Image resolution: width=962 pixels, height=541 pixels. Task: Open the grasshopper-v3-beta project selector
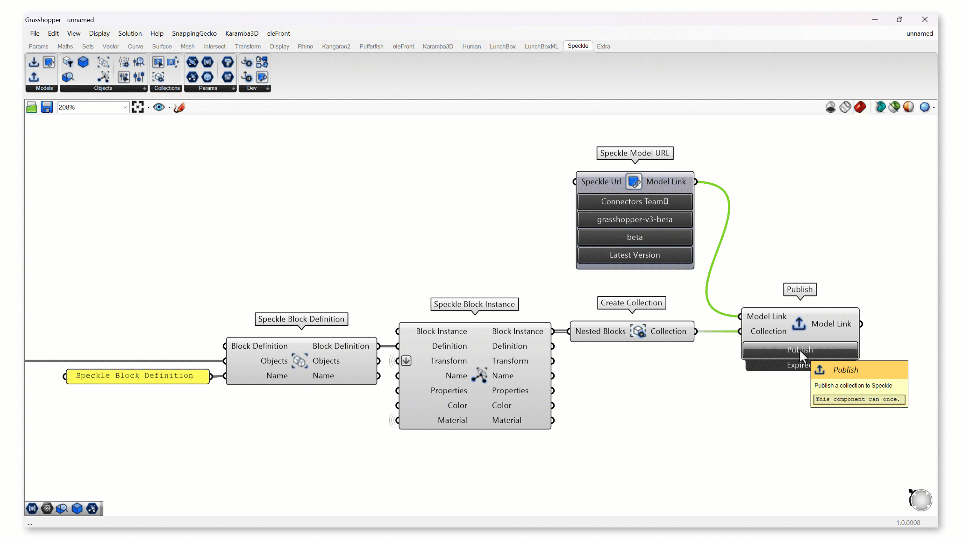pos(635,219)
